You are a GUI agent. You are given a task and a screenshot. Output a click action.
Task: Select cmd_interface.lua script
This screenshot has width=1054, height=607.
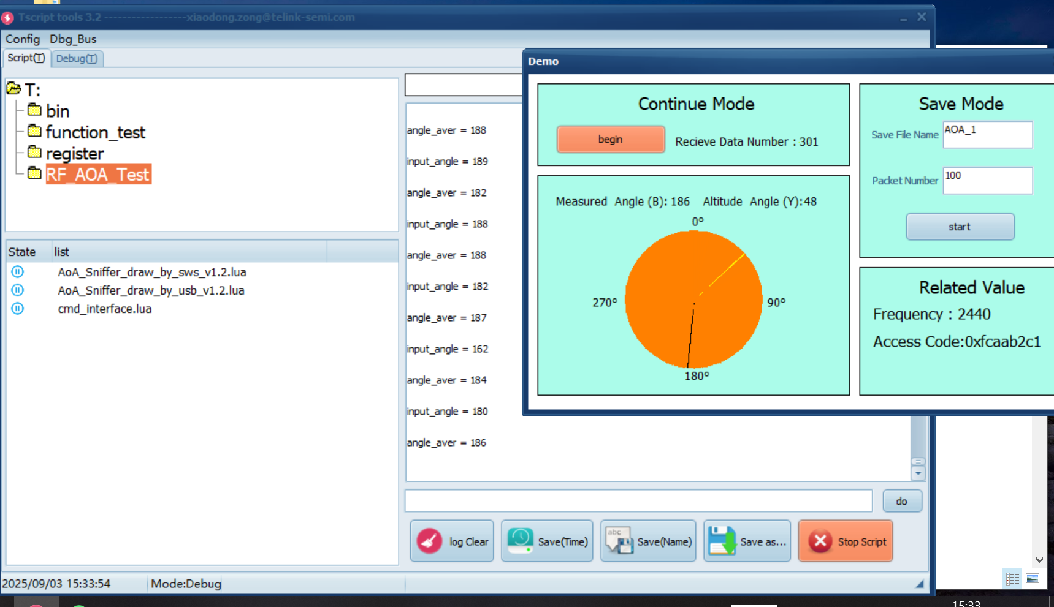[x=105, y=309]
